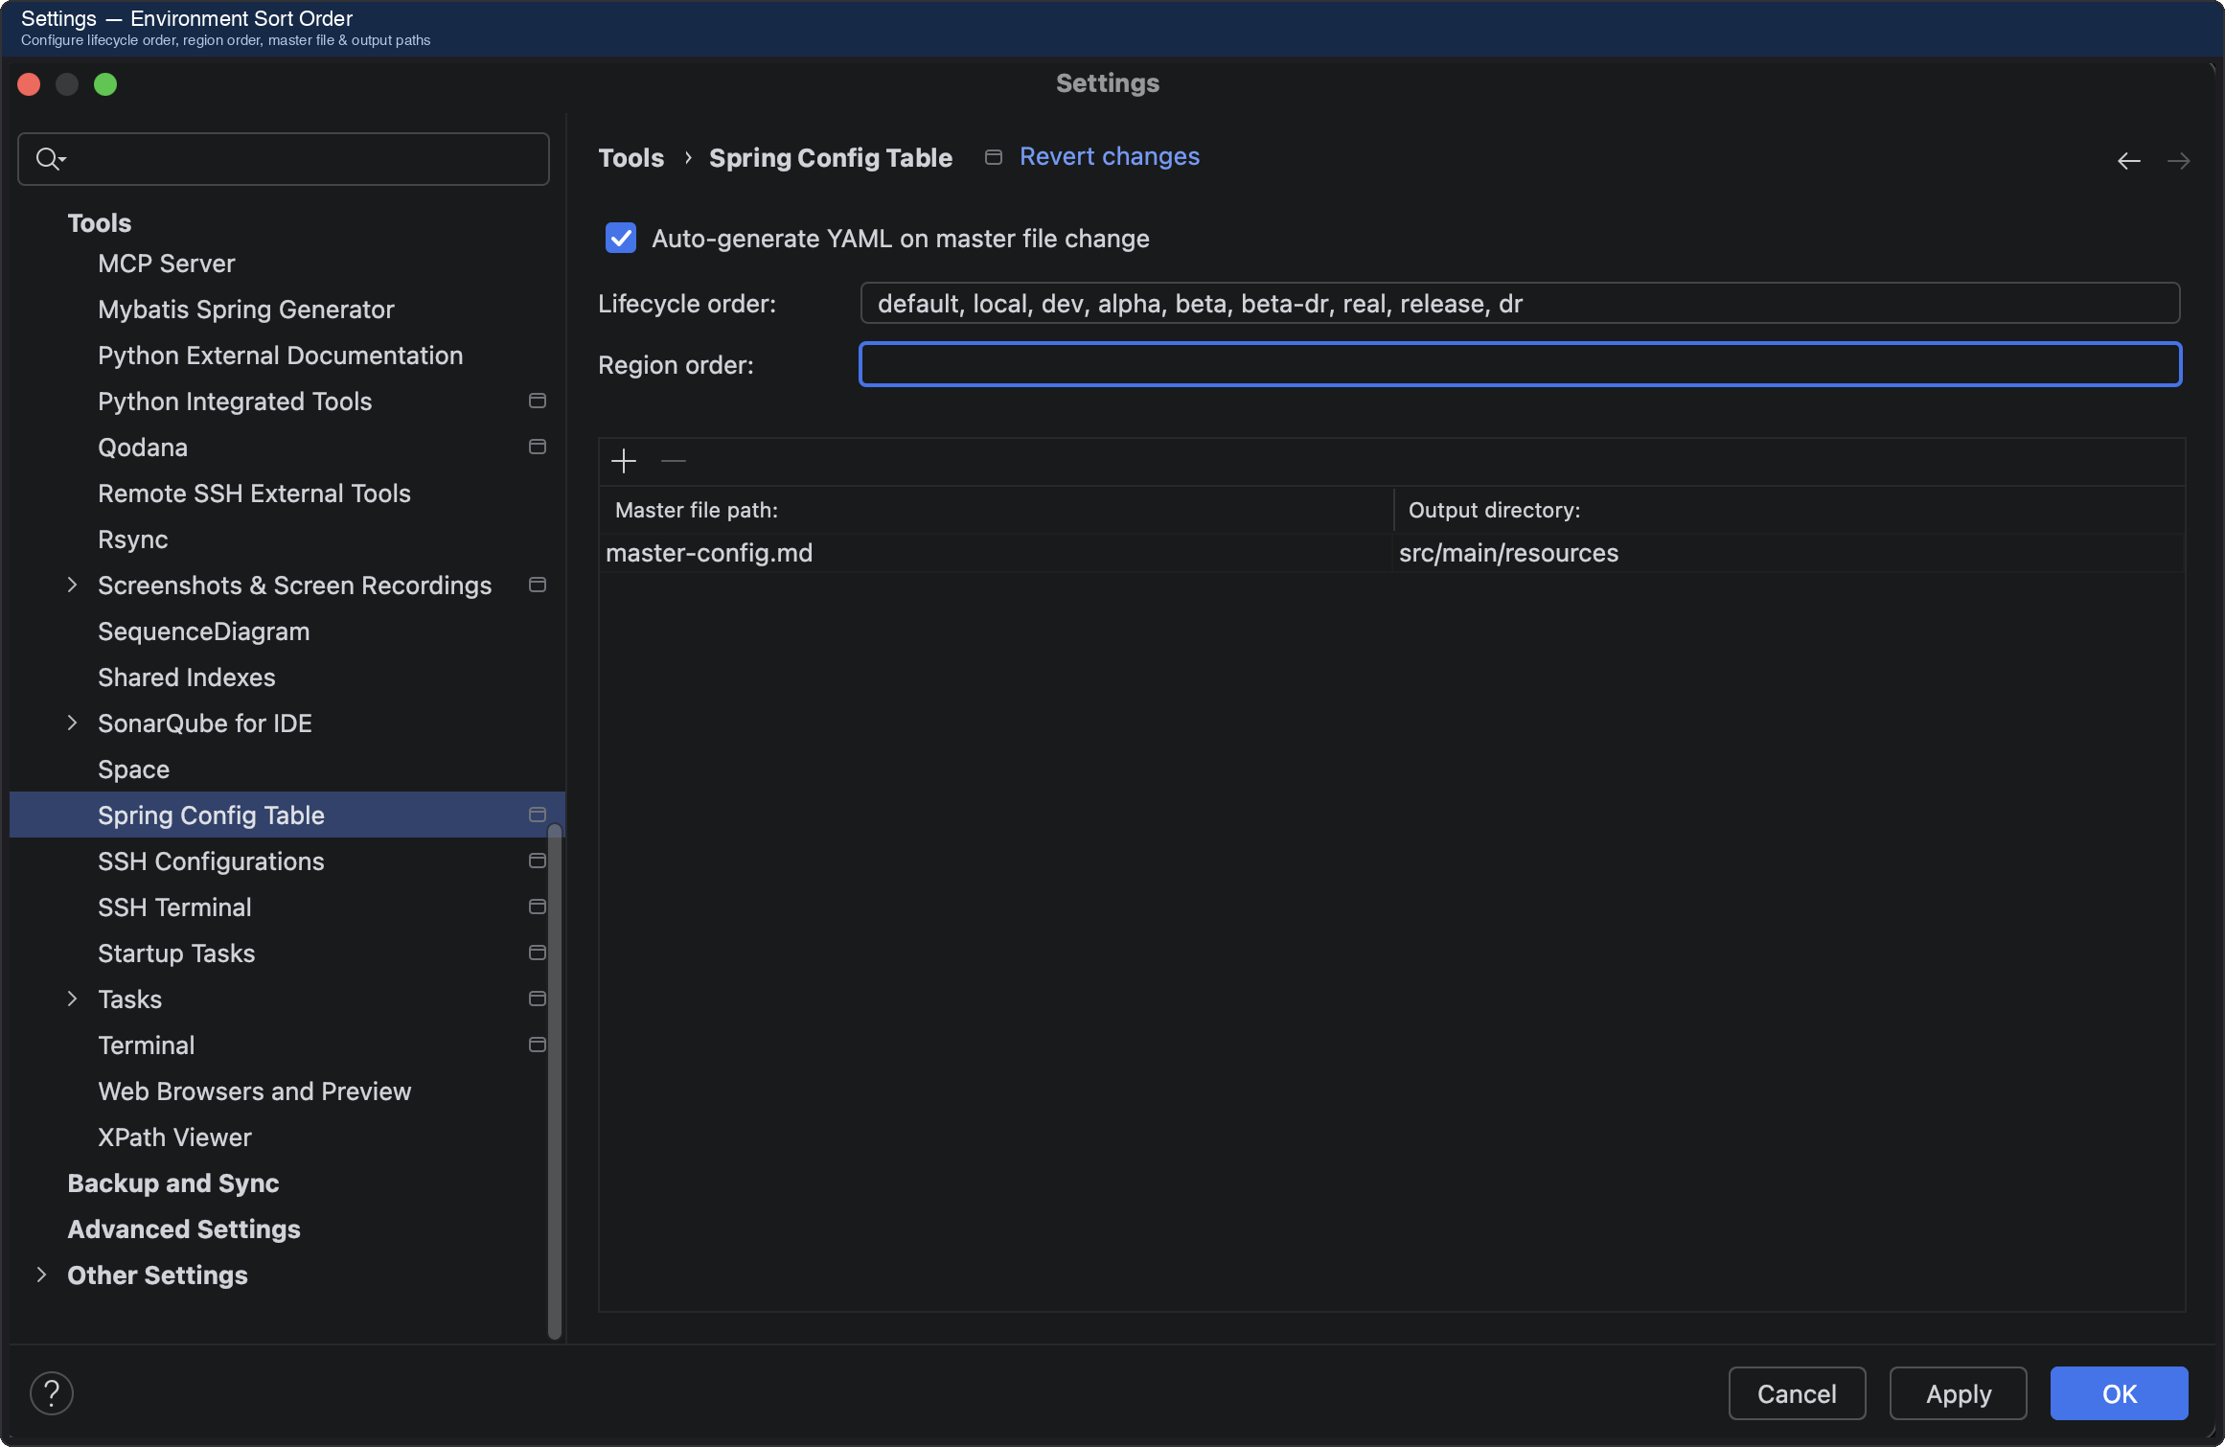The height and width of the screenshot is (1447, 2225).
Task: Expand the Tasks tree node
Action: click(72, 999)
